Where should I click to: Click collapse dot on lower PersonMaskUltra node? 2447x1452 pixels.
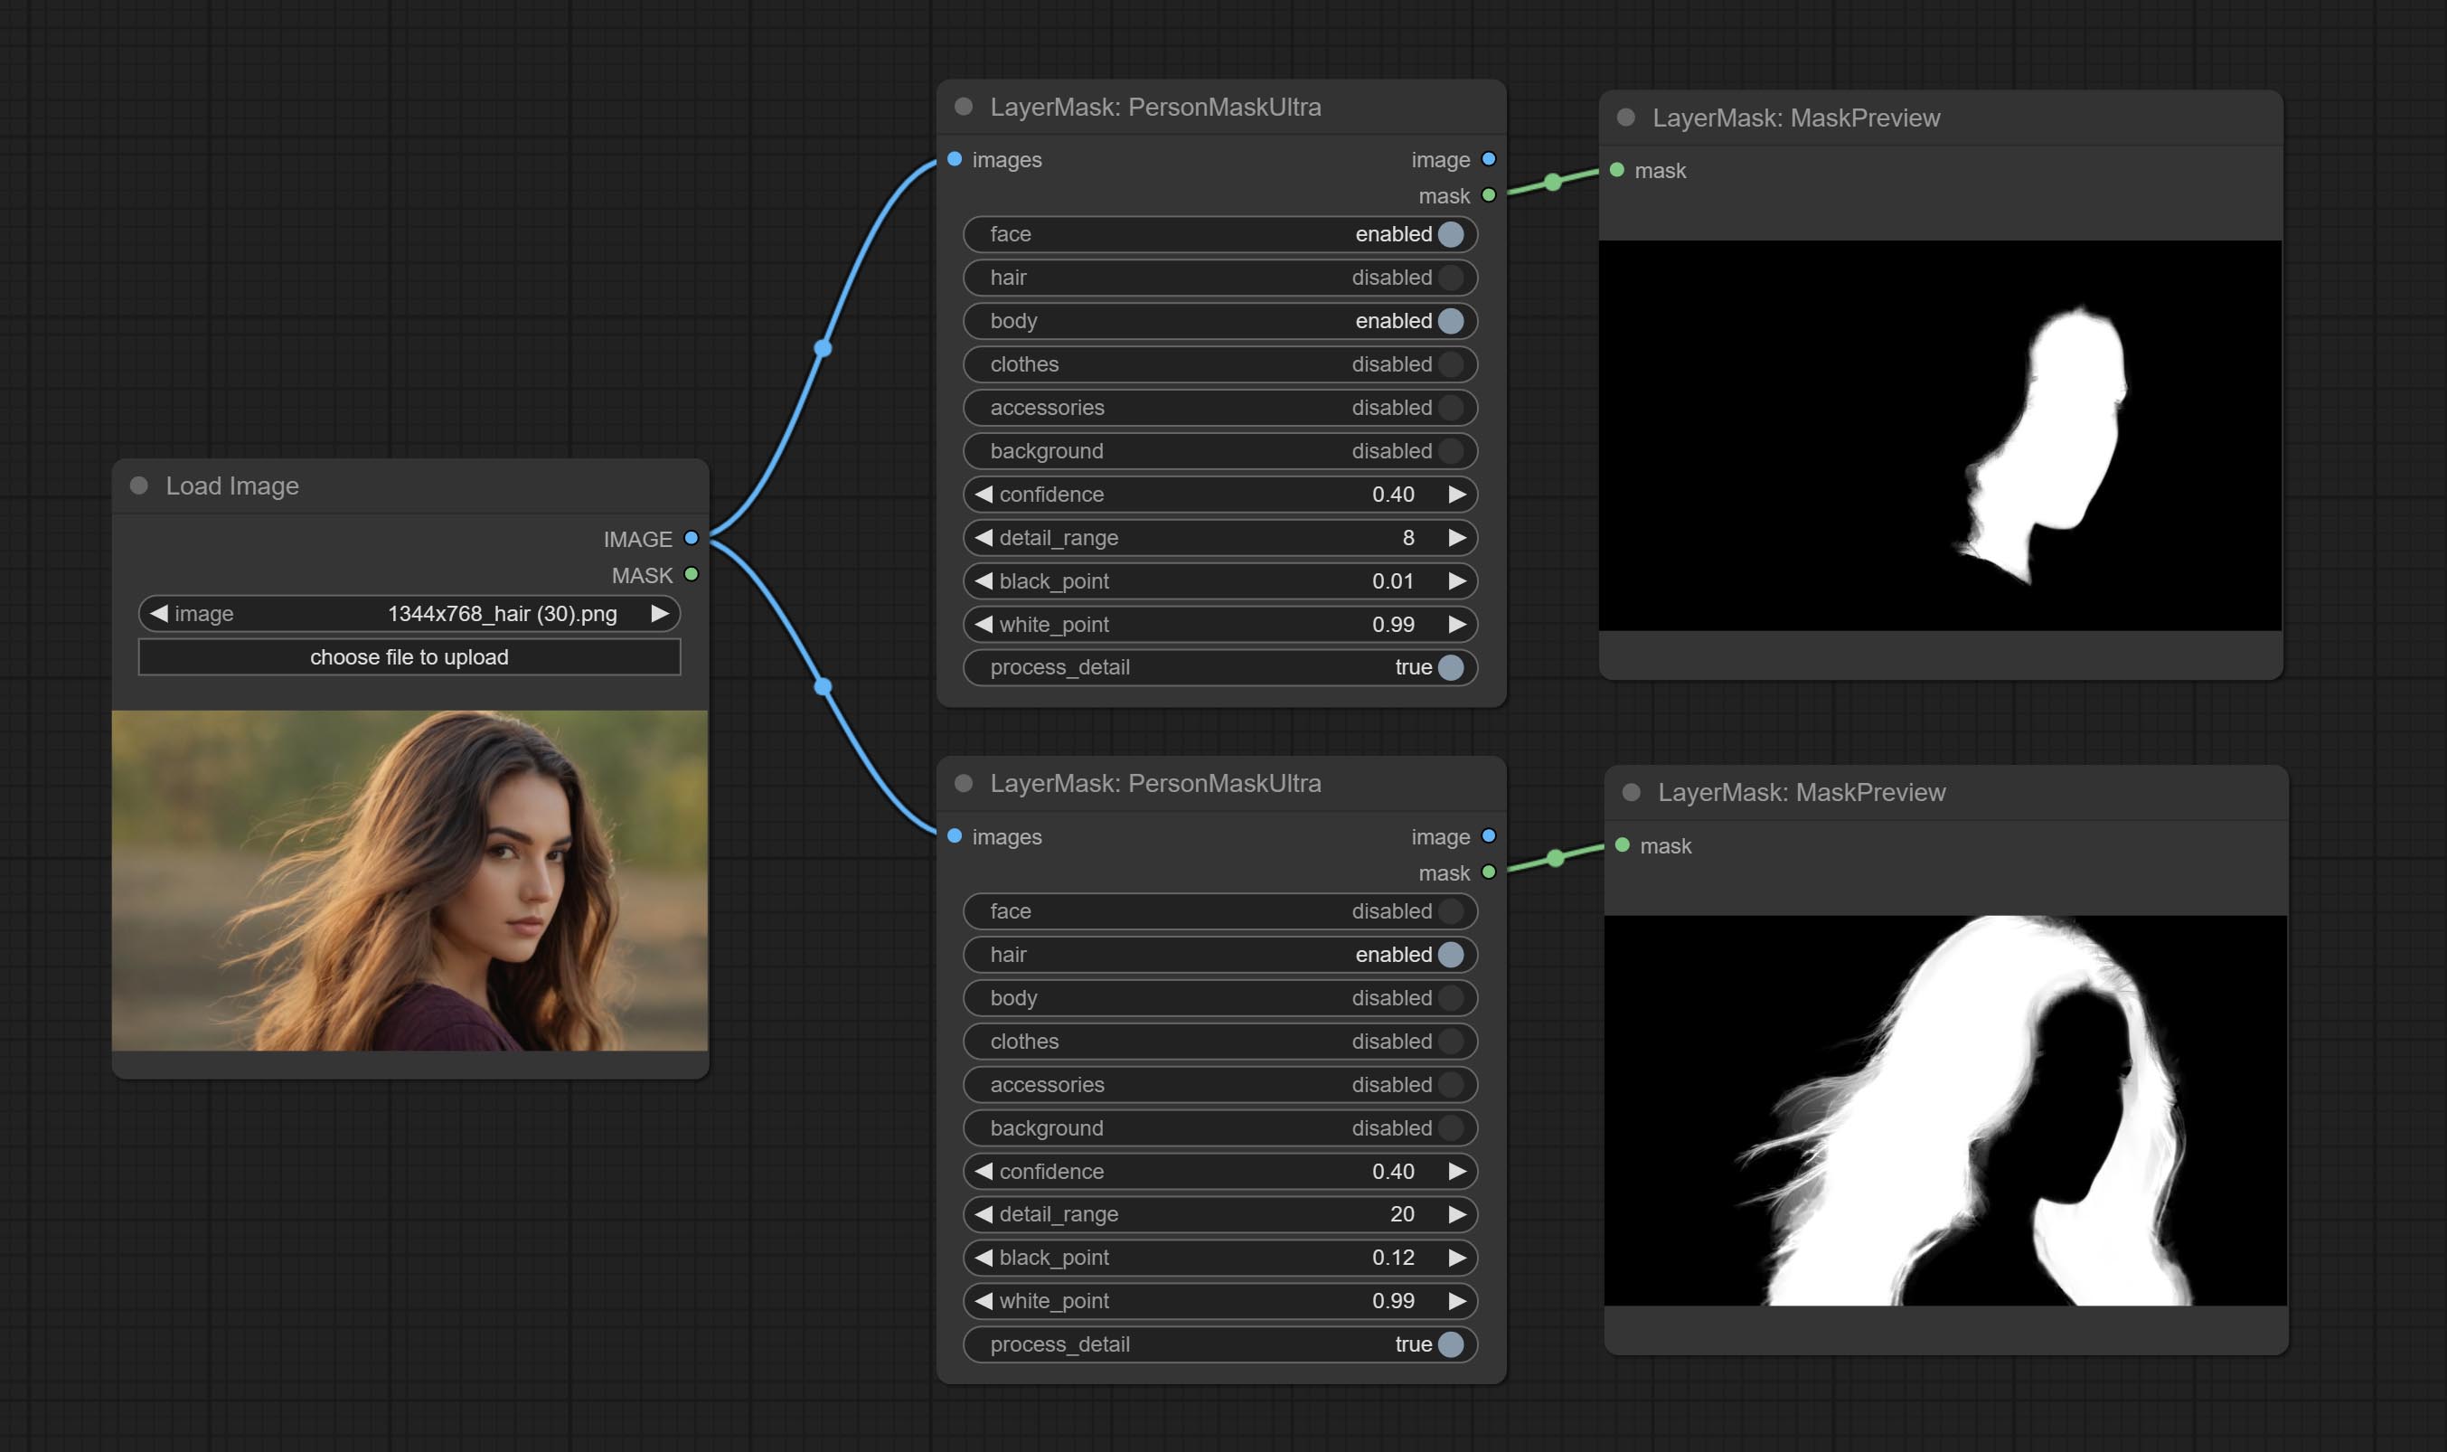coord(964,783)
